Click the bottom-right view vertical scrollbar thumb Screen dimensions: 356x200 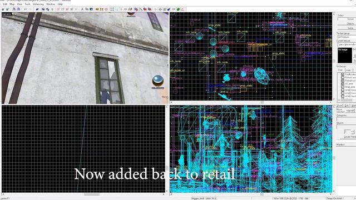tap(334, 158)
